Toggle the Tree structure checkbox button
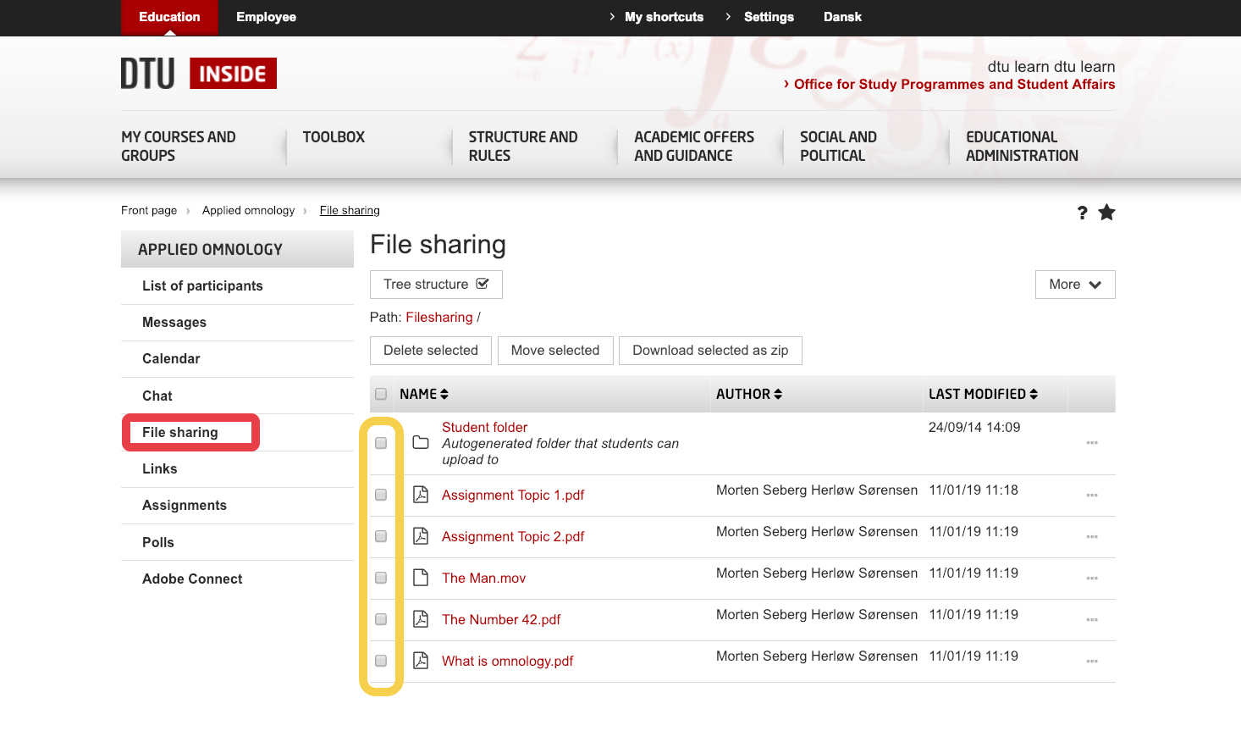The image size is (1241, 731). pyautogui.click(x=436, y=285)
